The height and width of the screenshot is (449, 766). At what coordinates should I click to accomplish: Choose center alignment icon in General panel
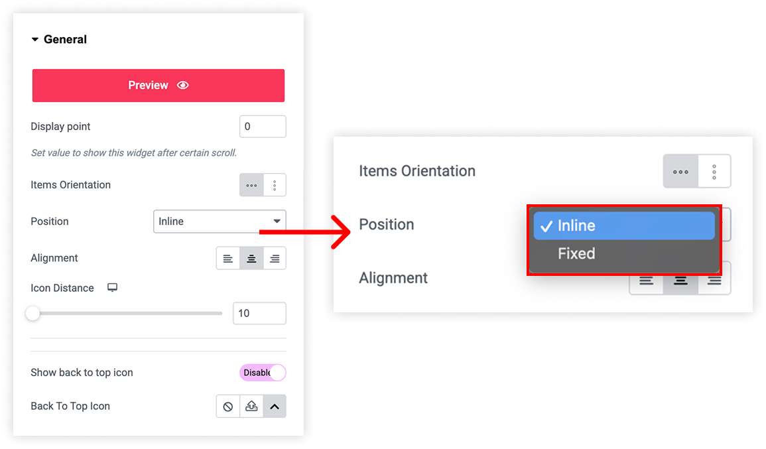tap(251, 259)
